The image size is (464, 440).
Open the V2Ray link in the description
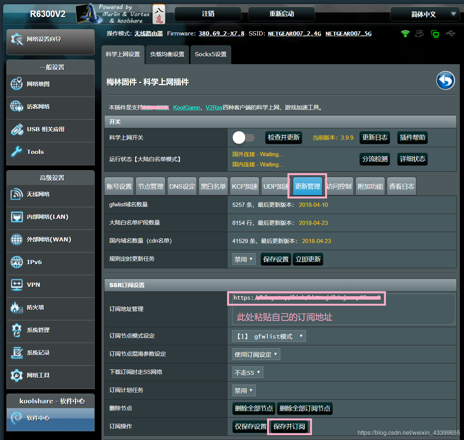pos(214,107)
